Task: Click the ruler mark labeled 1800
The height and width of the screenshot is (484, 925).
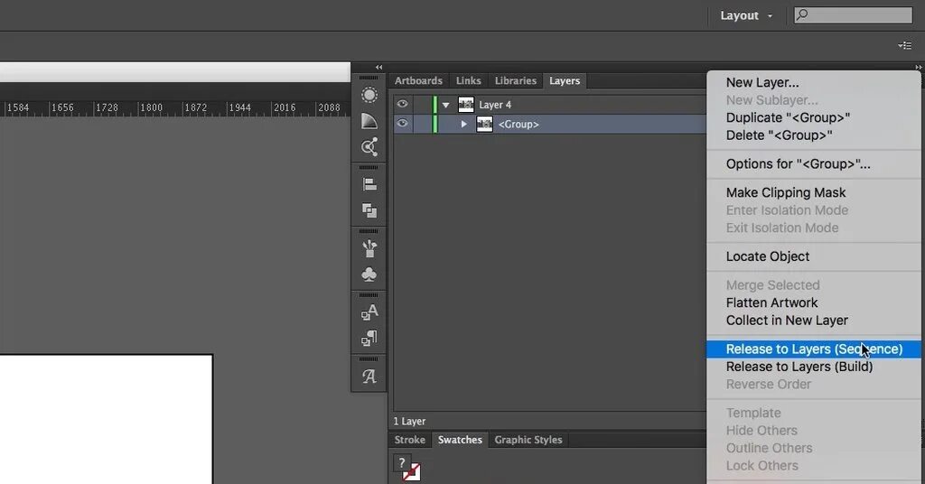Action: tap(151, 107)
